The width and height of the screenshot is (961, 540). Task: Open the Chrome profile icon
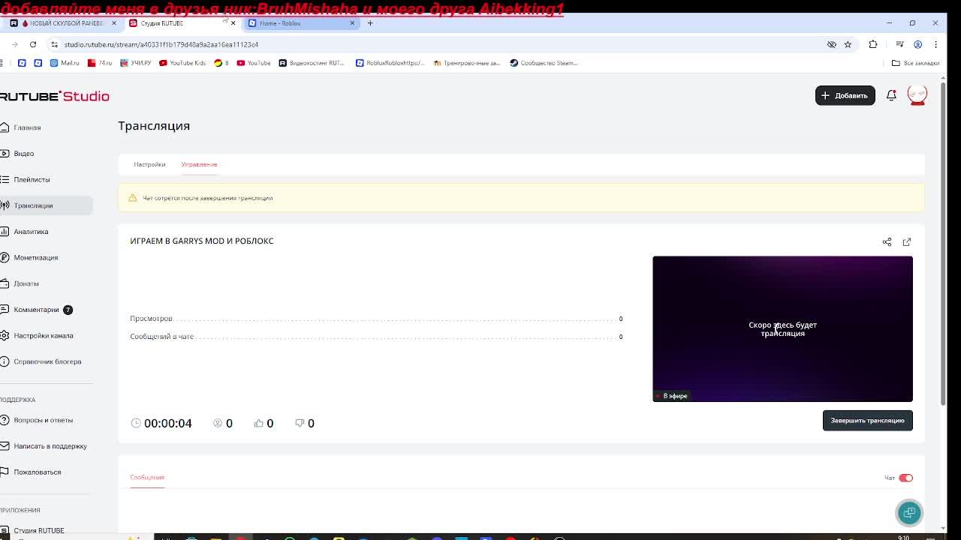[917, 44]
